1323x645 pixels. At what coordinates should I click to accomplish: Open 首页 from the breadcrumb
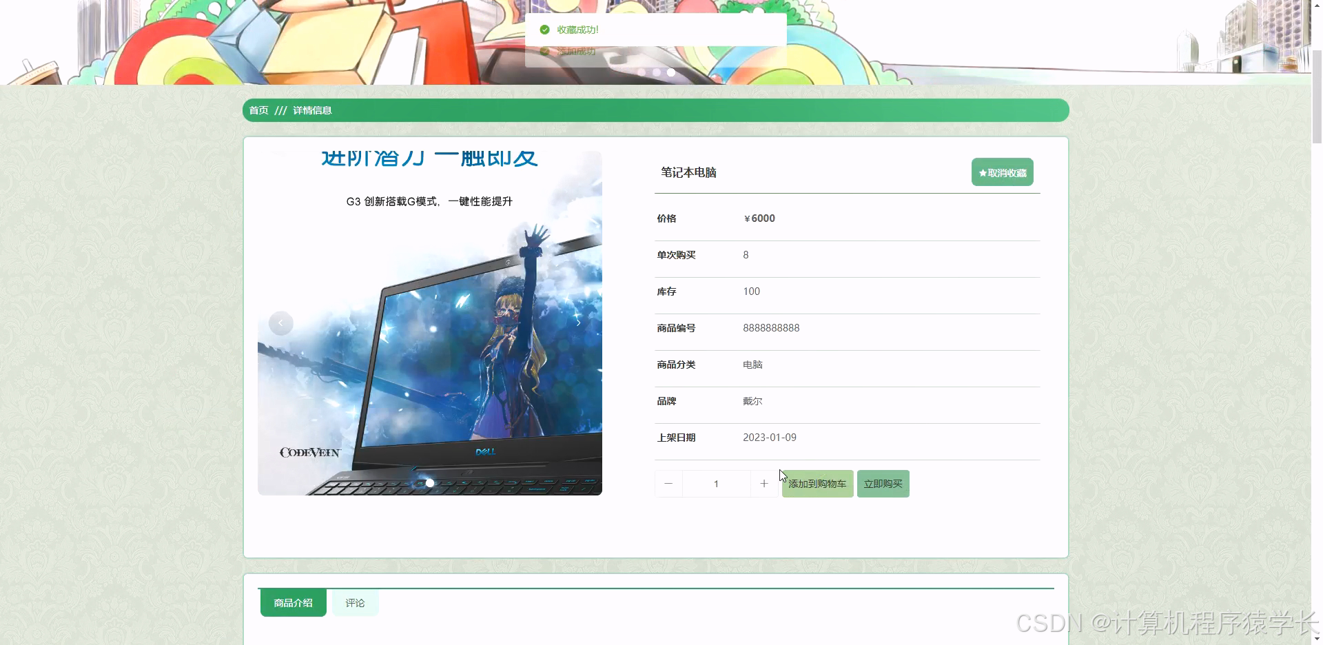point(258,110)
